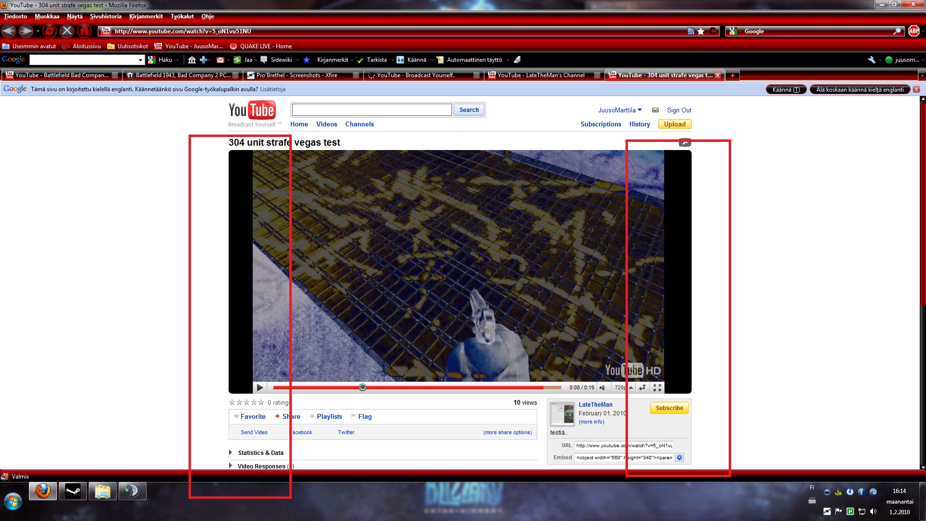Open the 720p quality selector

624,387
